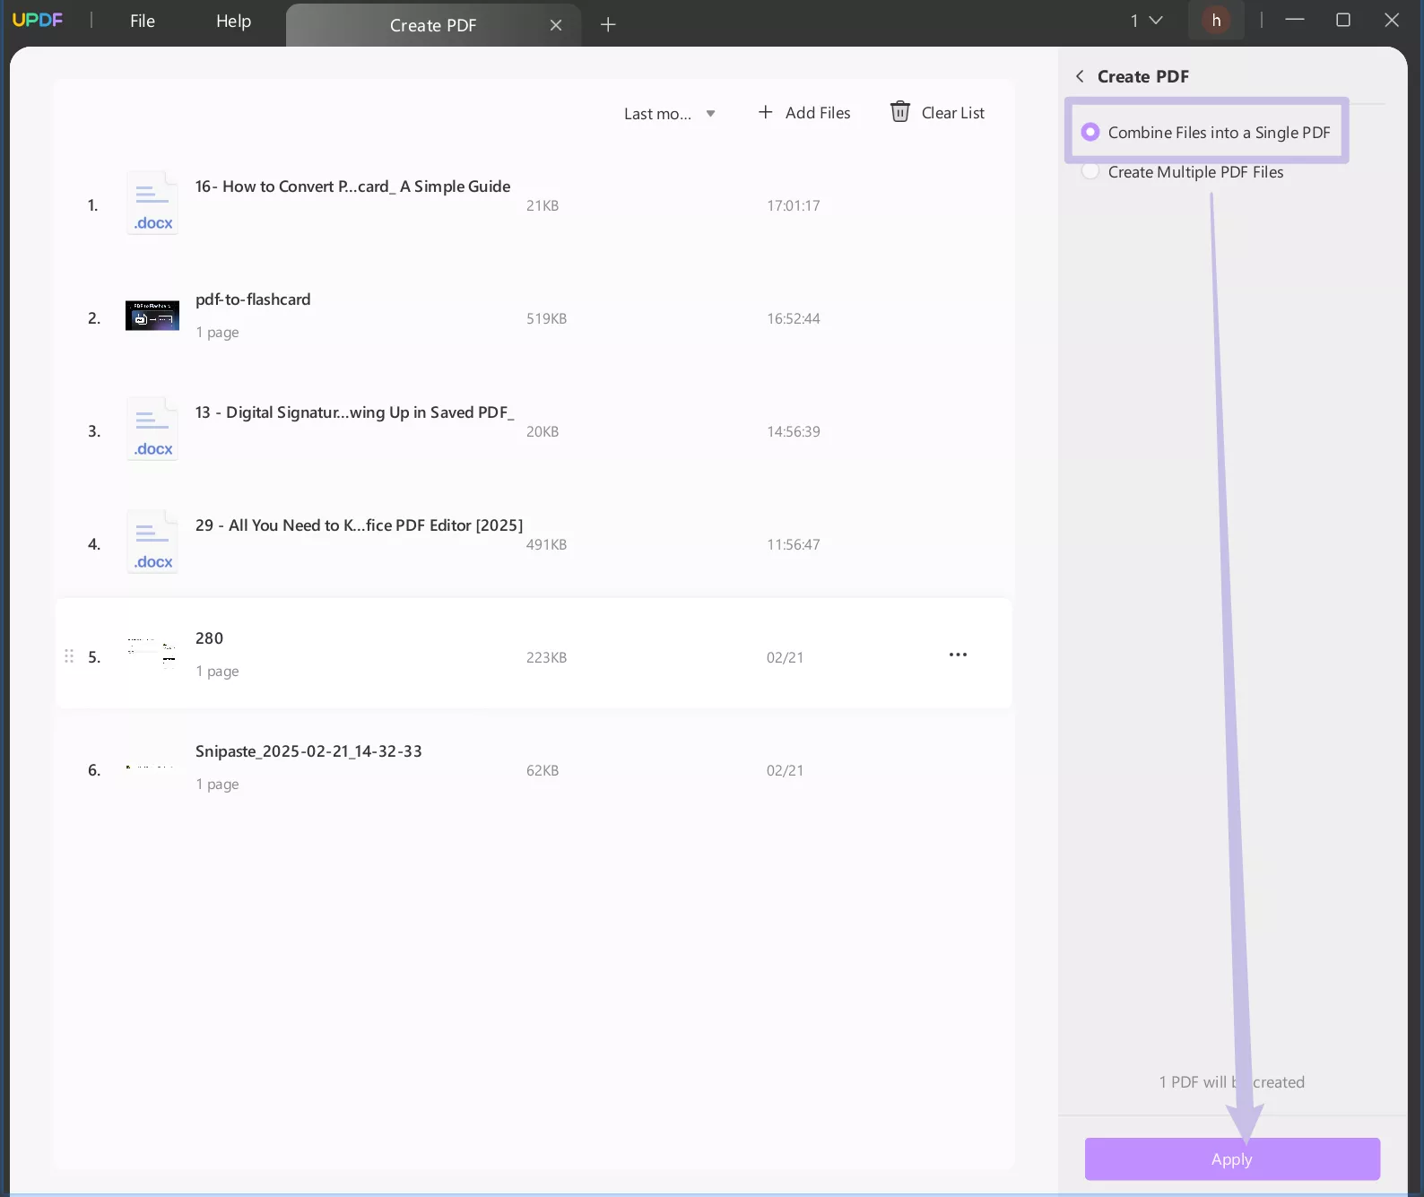The width and height of the screenshot is (1424, 1197).
Task: Switch to the Create PDF tab
Action: click(433, 25)
